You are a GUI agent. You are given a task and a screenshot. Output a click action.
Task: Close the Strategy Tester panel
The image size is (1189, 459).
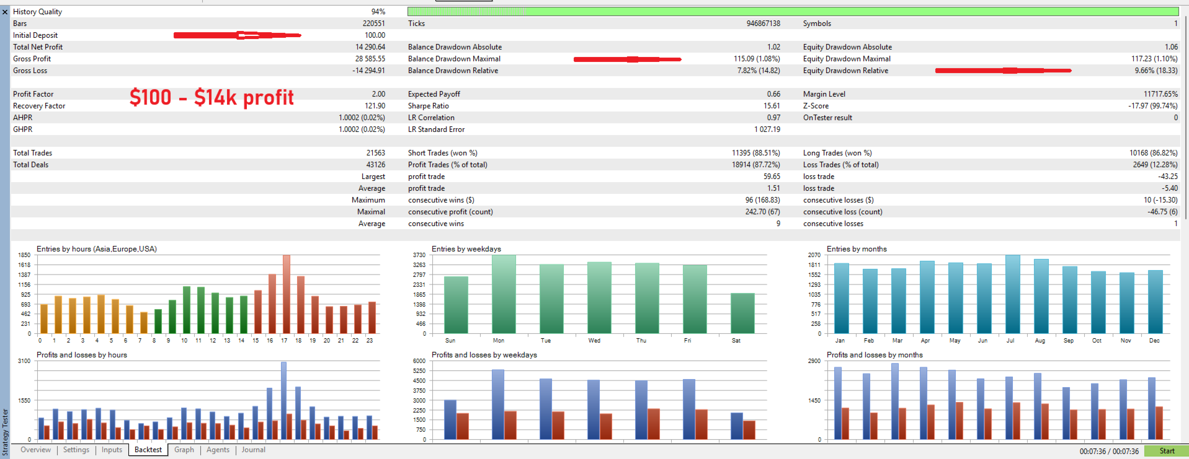pos(5,12)
